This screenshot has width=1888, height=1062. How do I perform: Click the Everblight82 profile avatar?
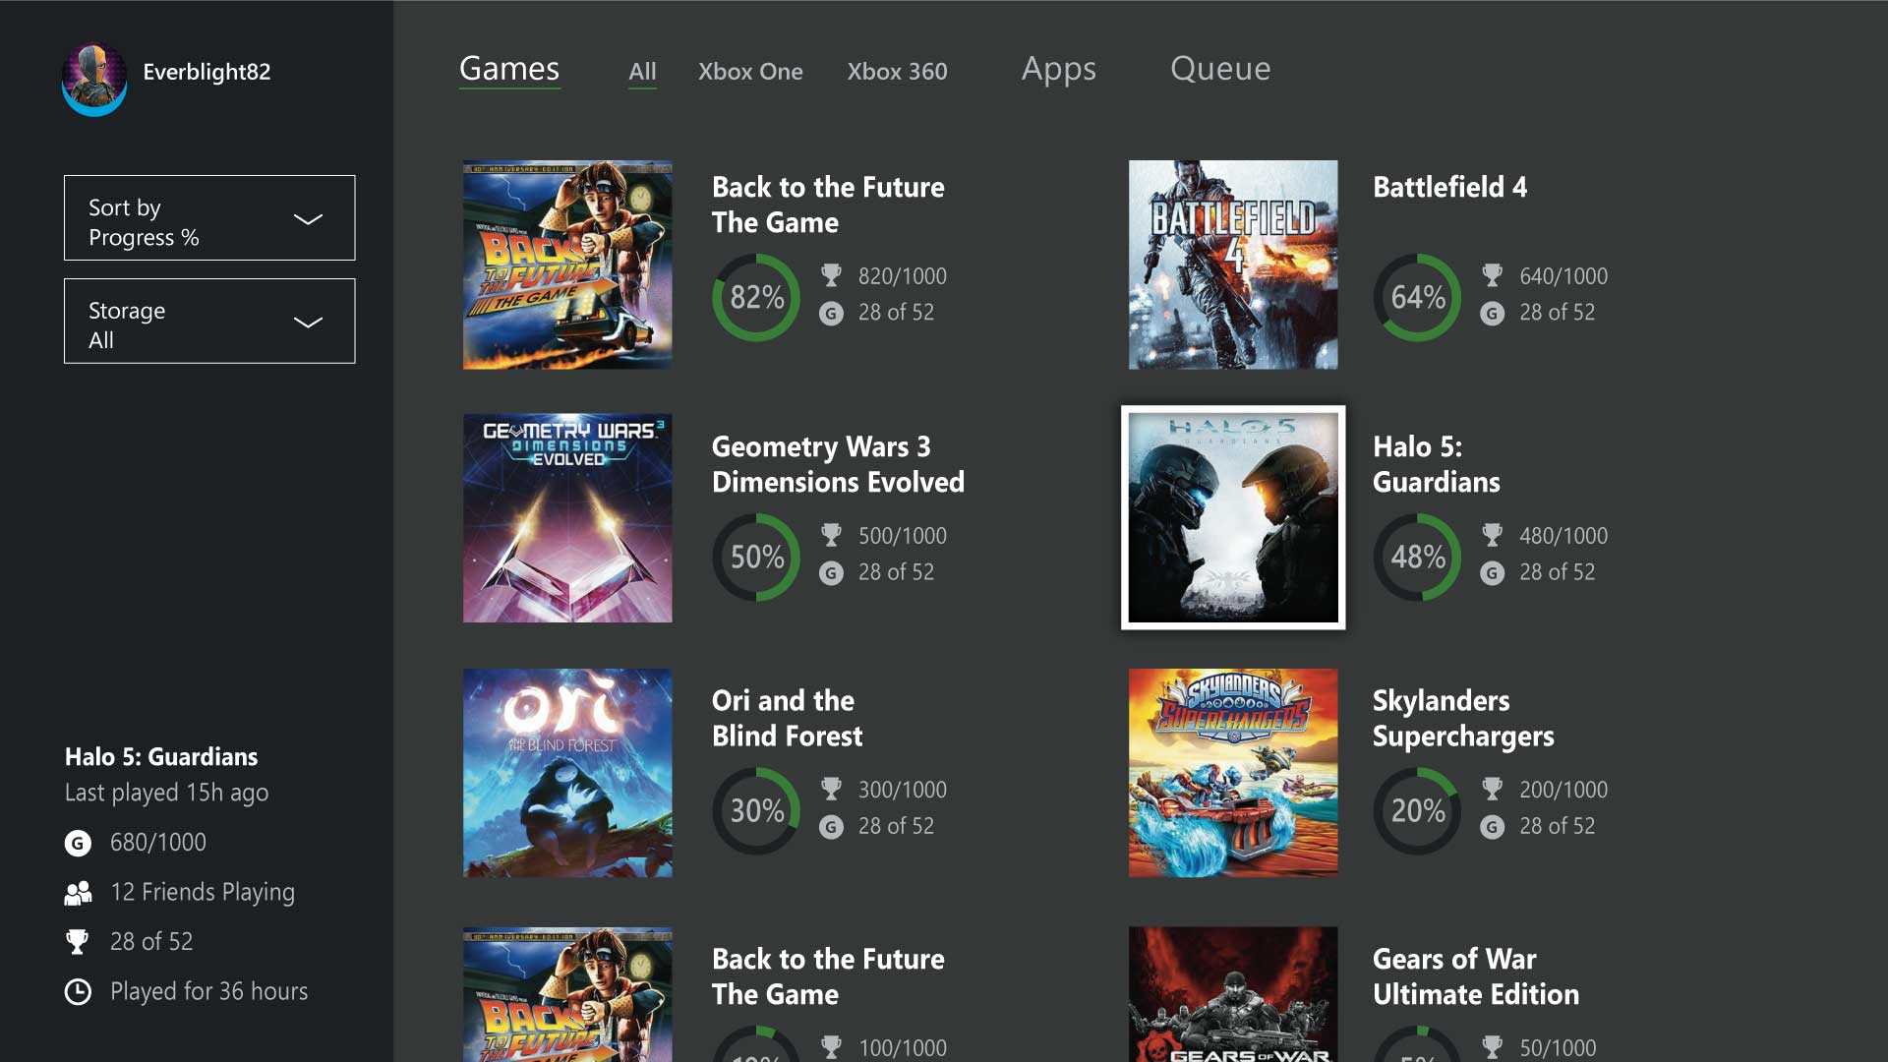coord(94,79)
